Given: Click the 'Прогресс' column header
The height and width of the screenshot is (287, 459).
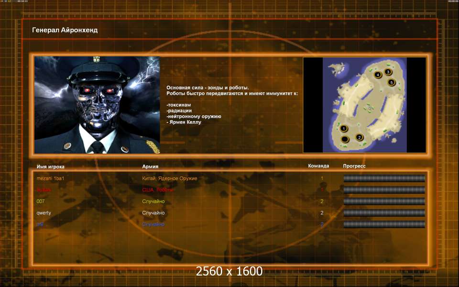Looking at the screenshot, I should click(x=354, y=166).
